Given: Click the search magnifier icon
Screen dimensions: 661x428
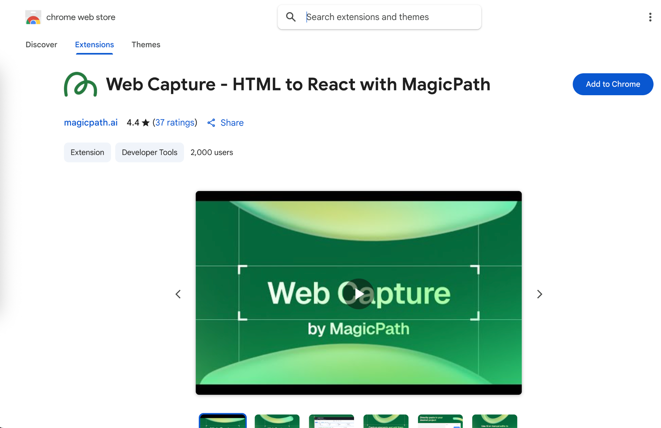Looking at the screenshot, I should (x=291, y=17).
